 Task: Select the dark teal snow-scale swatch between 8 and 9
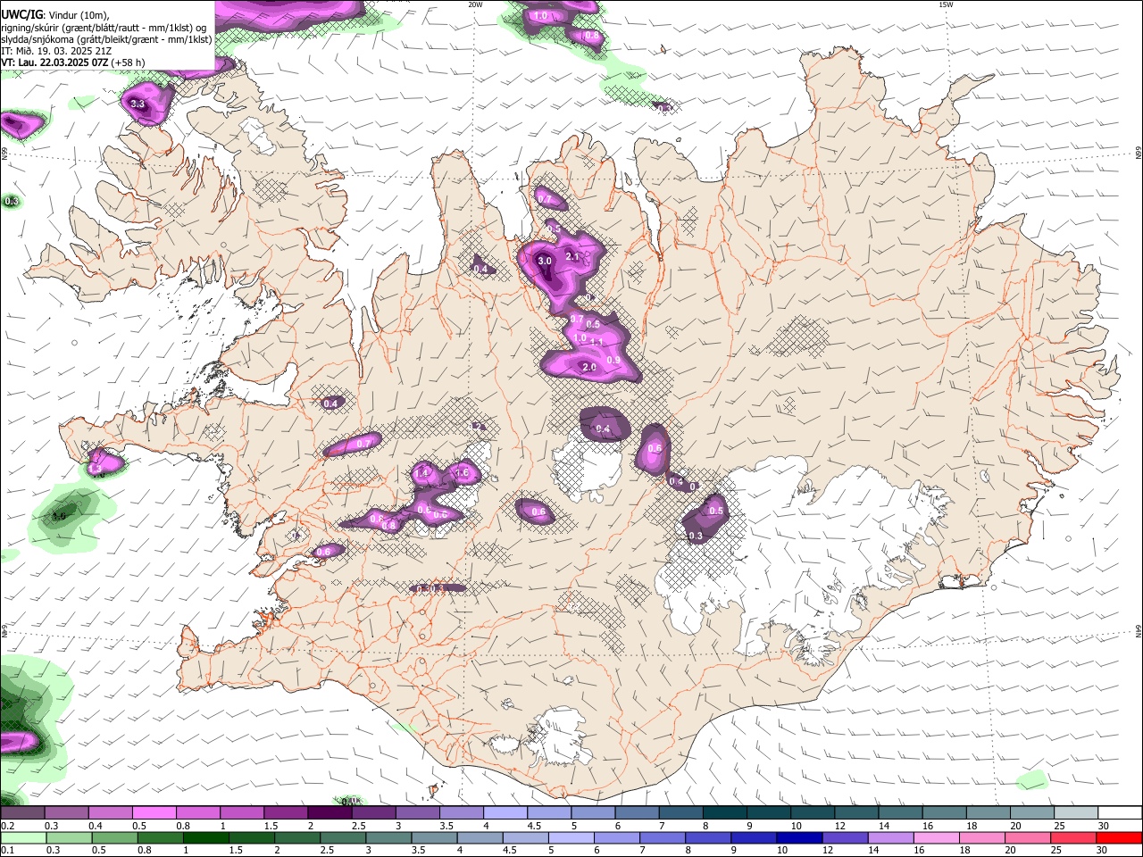tap(725, 813)
